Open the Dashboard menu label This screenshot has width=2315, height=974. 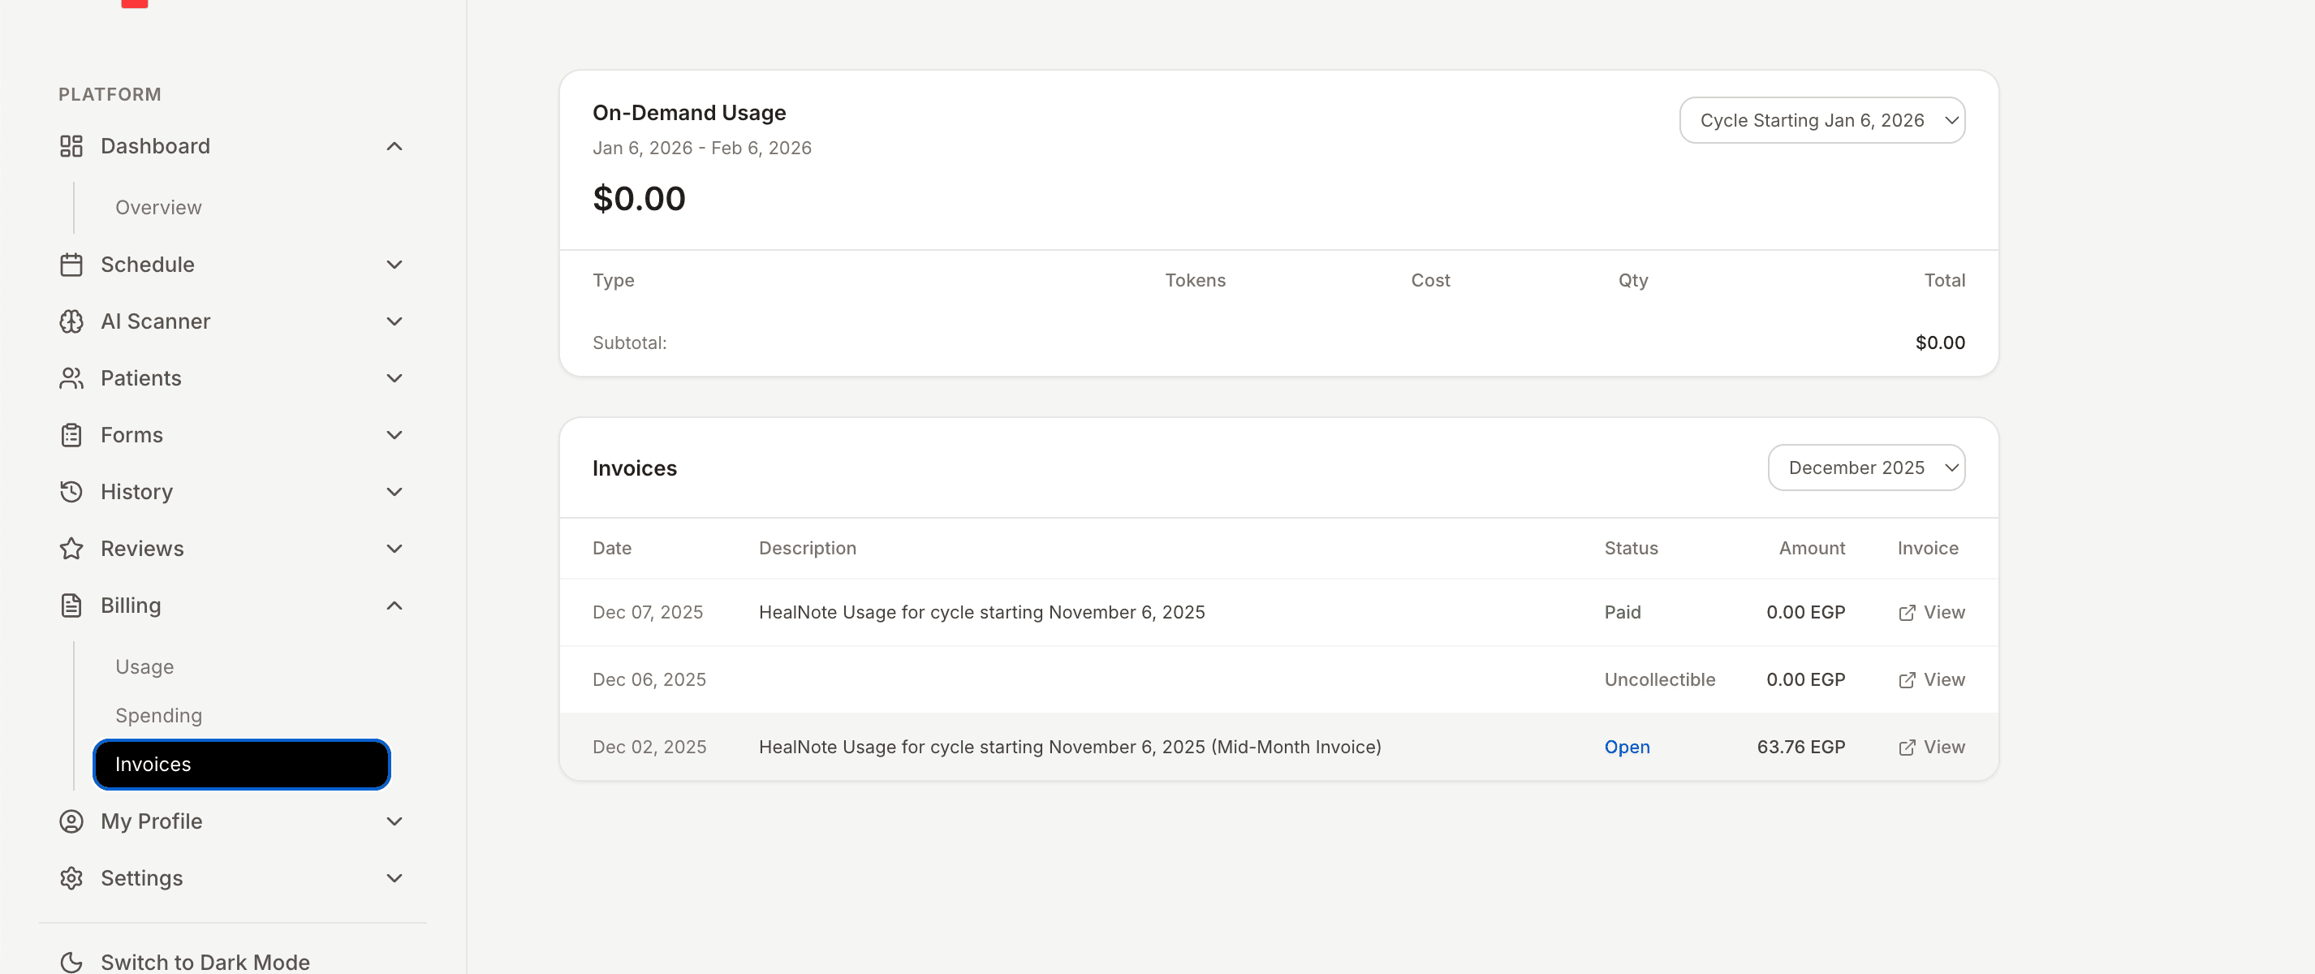[x=156, y=146]
